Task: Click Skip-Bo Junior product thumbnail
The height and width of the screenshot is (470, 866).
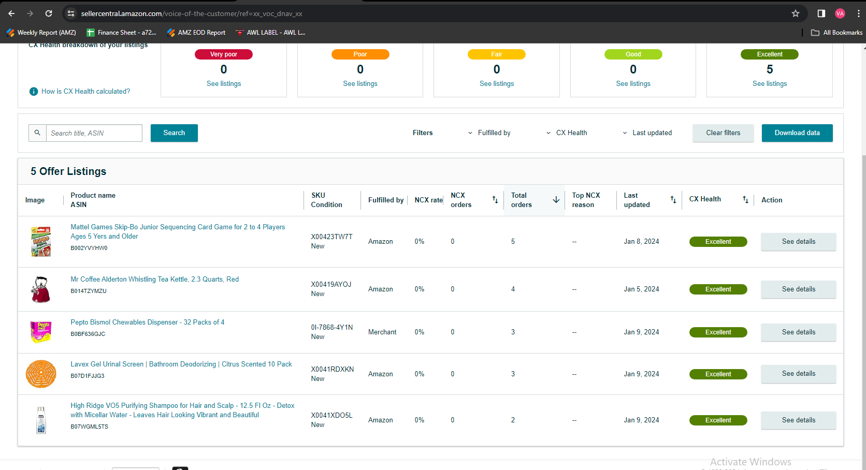Action: [41, 242]
